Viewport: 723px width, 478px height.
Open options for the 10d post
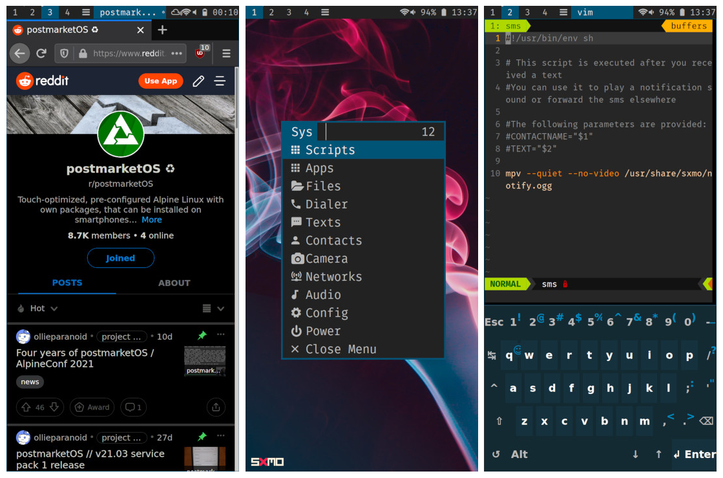pyautogui.click(x=221, y=334)
